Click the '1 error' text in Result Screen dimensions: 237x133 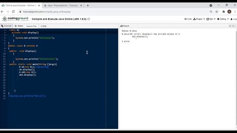point(126,41)
